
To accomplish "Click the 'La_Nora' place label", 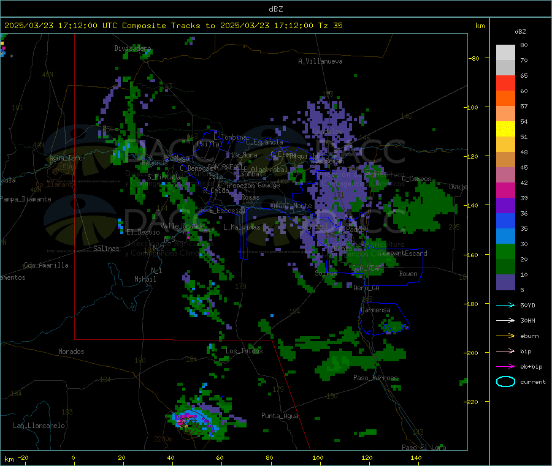I will pyautogui.click(x=244, y=155).
